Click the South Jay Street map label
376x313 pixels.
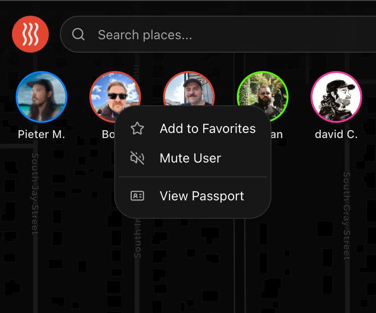35,194
